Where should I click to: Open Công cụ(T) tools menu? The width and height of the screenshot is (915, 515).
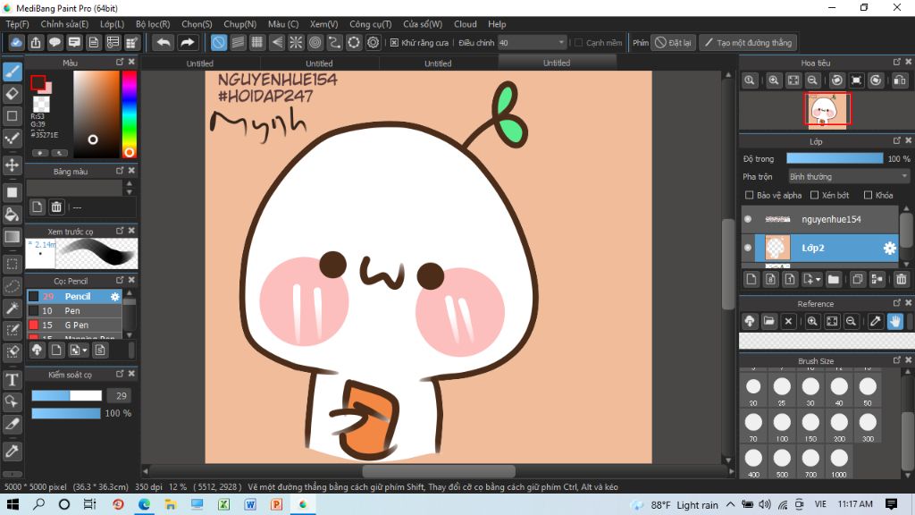(371, 24)
